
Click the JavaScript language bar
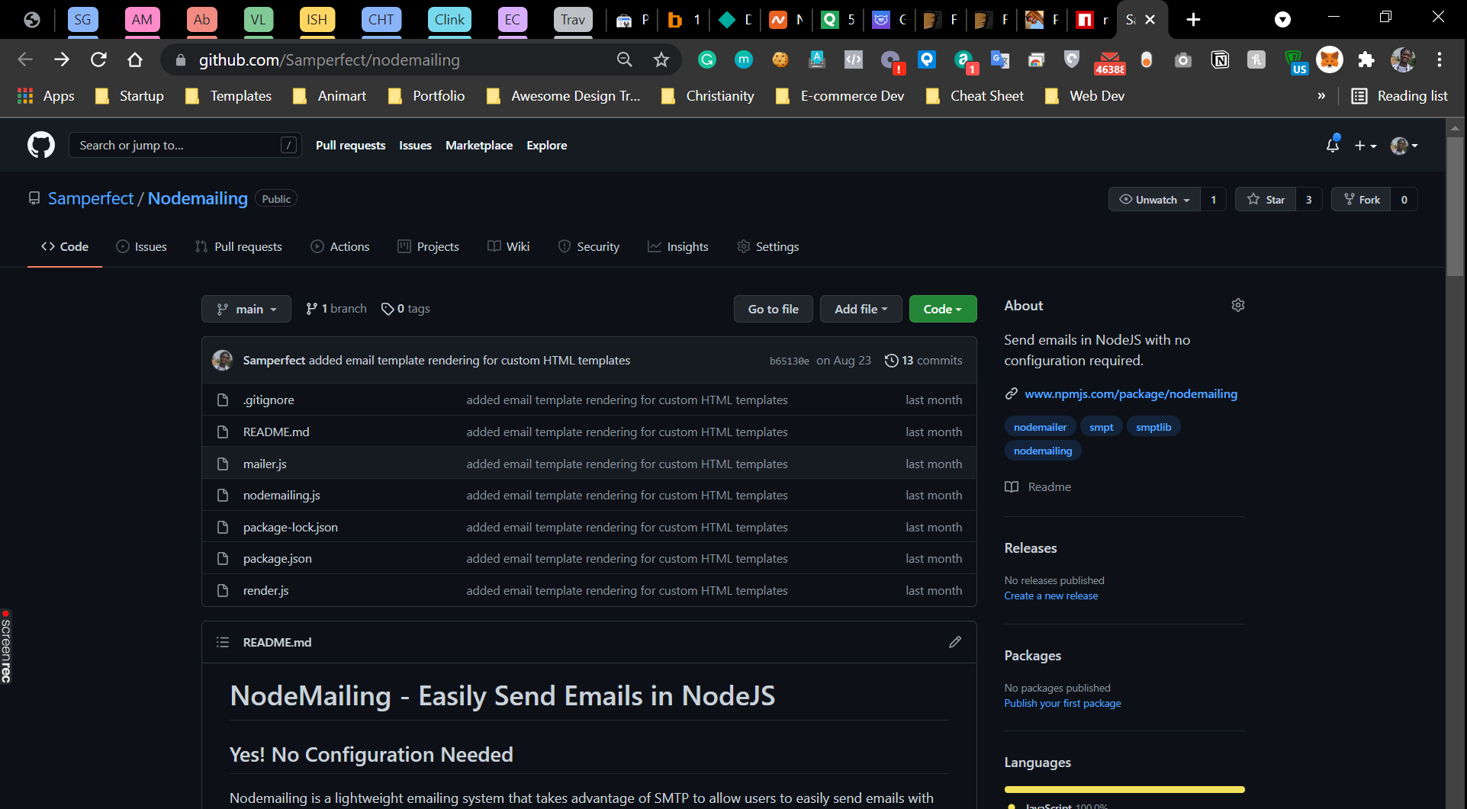point(1124,789)
